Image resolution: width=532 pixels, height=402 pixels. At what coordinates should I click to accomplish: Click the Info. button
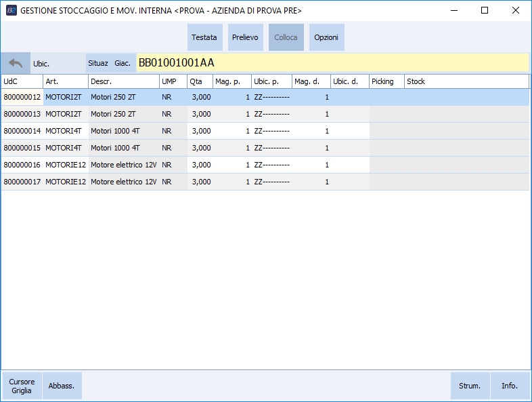(x=510, y=386)
